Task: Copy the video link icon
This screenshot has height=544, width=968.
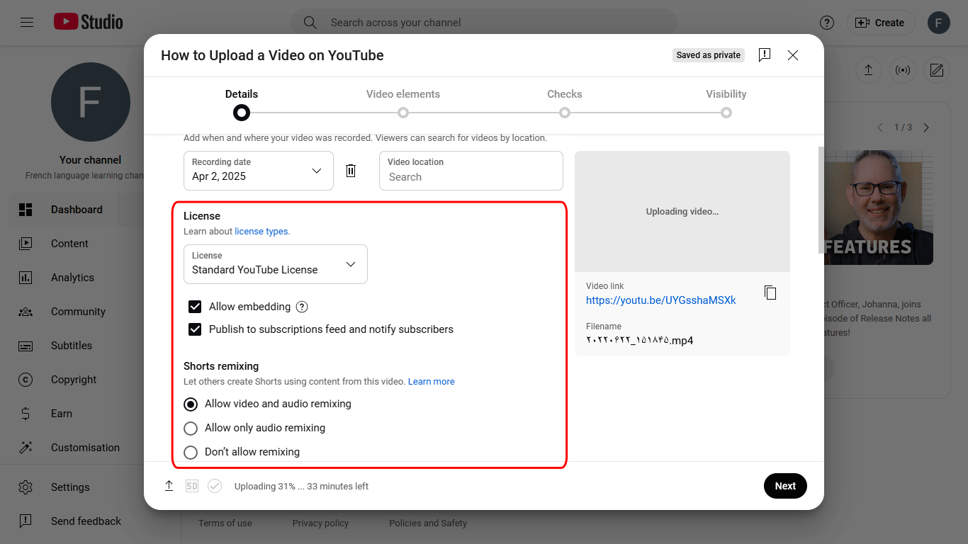Action: [770, 293]
